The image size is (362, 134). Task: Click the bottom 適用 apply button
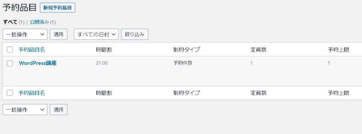[x=59, y=110]
